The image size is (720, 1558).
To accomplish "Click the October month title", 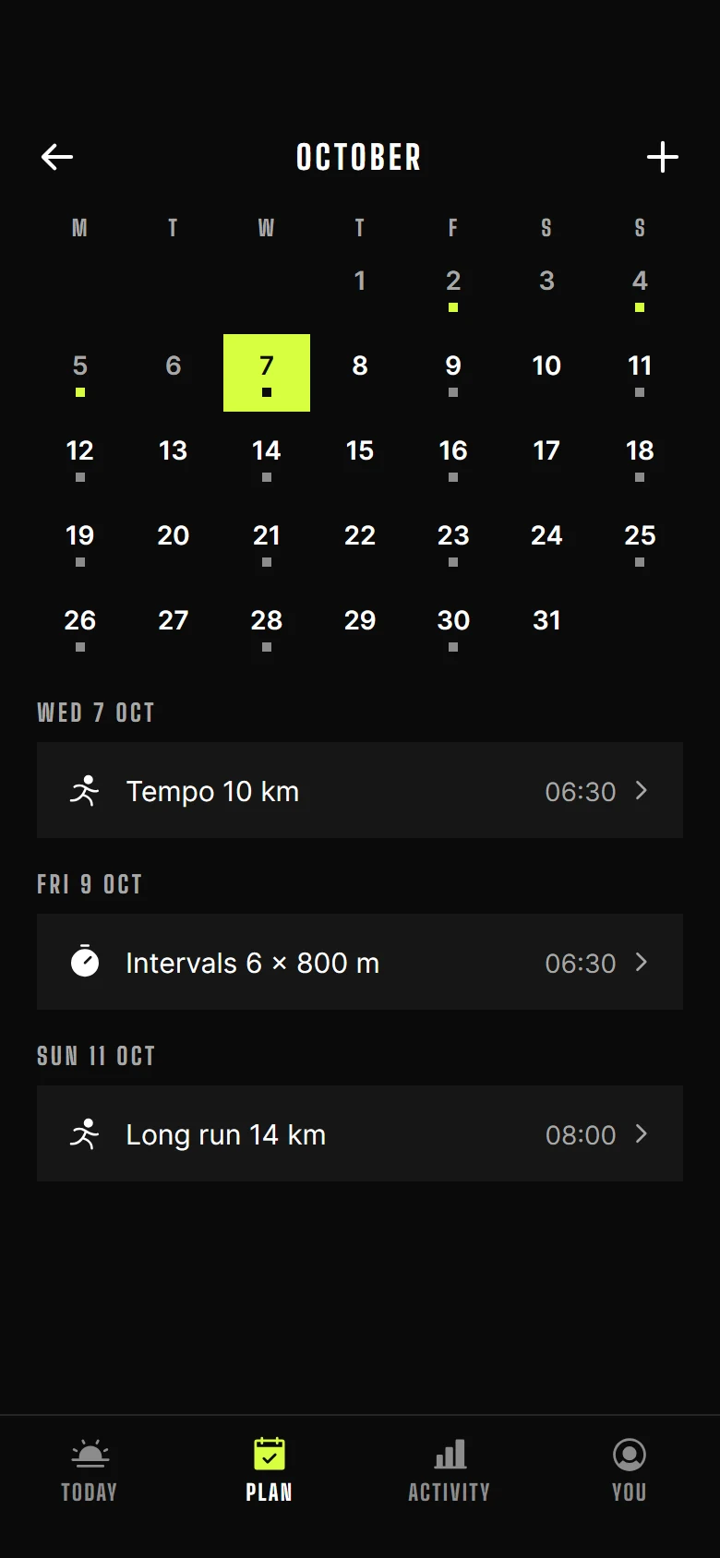I will click(x=359, y=157).
